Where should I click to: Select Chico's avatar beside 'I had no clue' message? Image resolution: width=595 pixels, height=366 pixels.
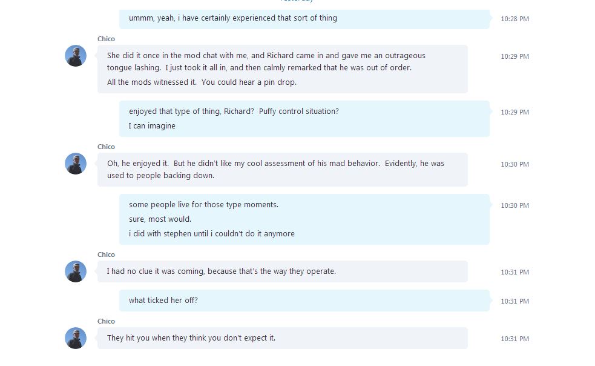click(76, 271)
